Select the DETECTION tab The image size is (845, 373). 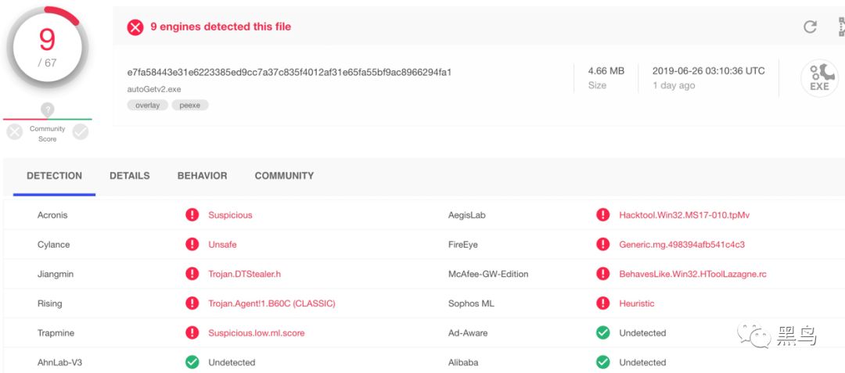coord(54,176)
